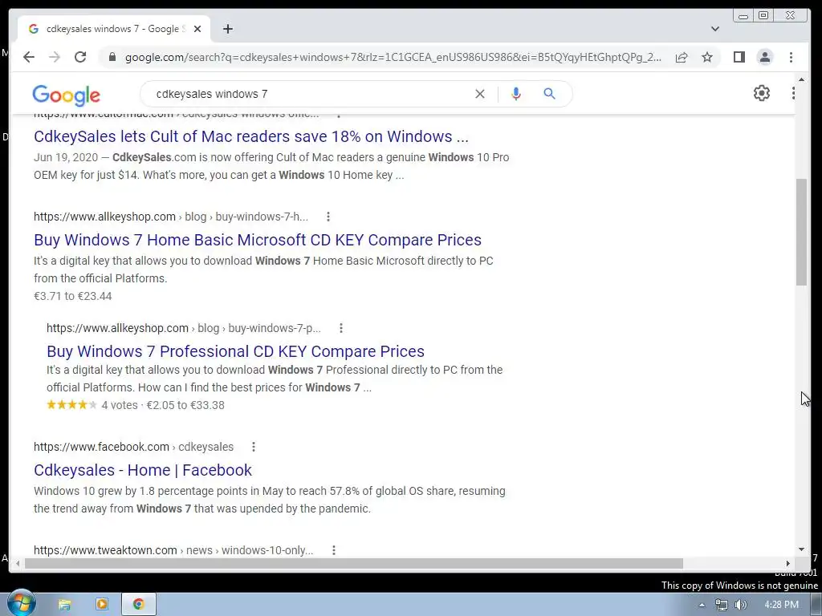Close the cdkeysales windows 7 tab

tap(197, 29)
